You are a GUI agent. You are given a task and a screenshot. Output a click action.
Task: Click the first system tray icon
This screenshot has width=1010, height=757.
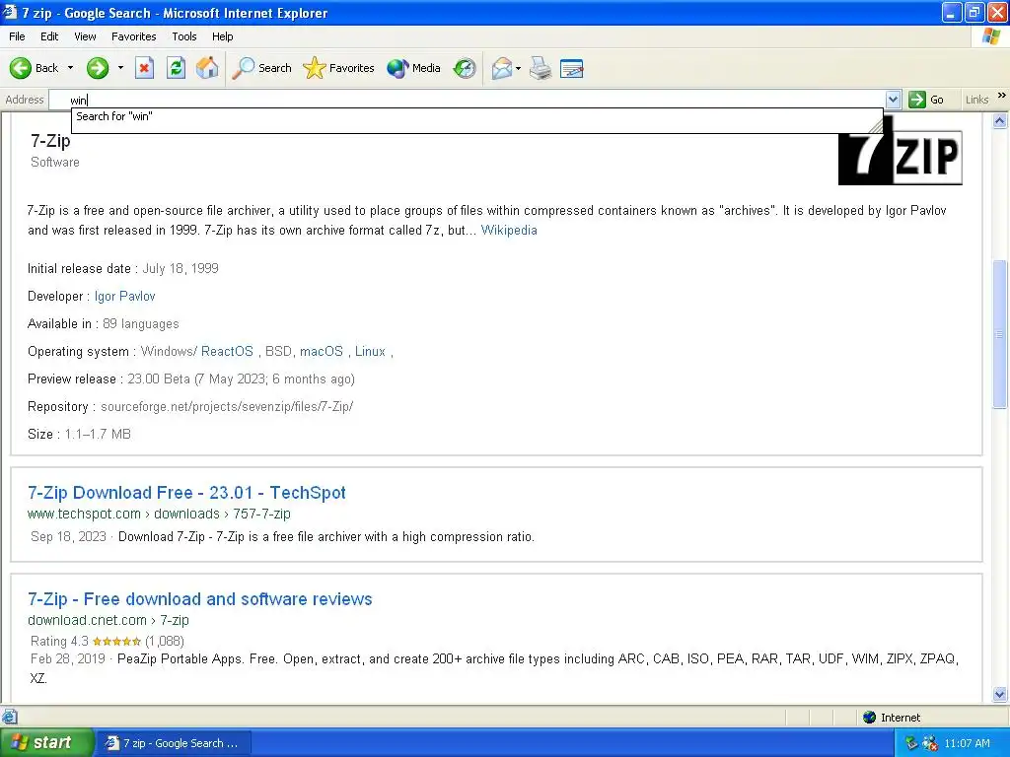[x=911, y=743]
